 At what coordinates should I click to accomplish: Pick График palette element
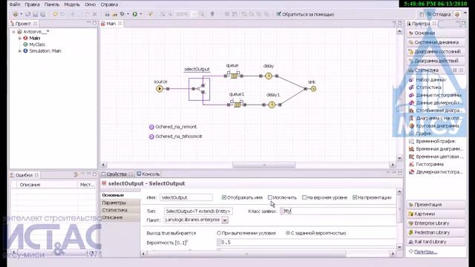click(x=420, y=133)
